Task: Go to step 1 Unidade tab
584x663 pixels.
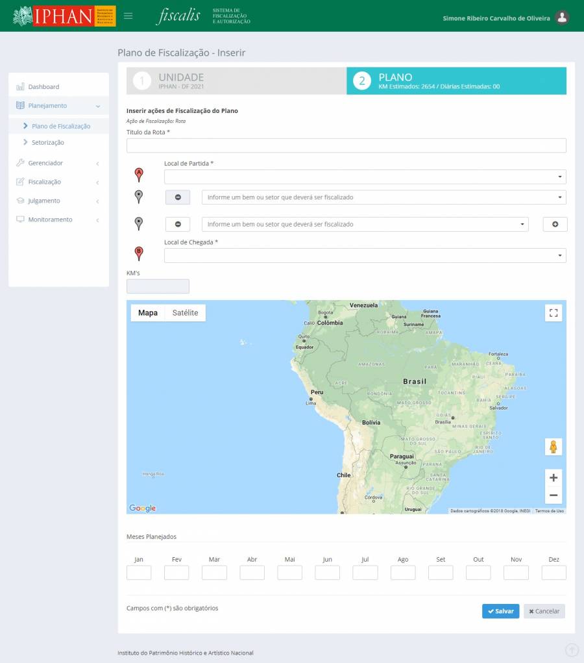Action: 236,81
